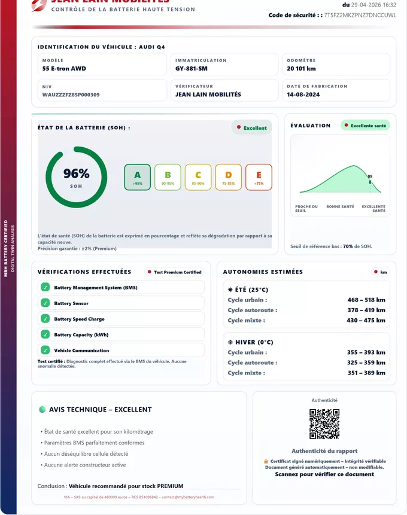The height and width of the screenshot is (515, 407).
Task: Click the green check next to Battery Sensor
Action: click(45, 303)
